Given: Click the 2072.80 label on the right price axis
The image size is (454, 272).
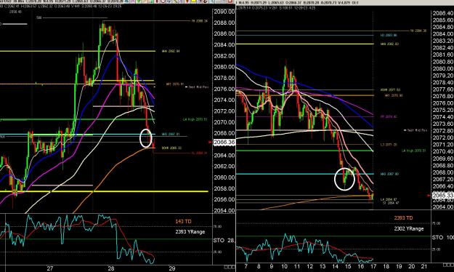Looking at the screenshot, I should tap(443, 131).
